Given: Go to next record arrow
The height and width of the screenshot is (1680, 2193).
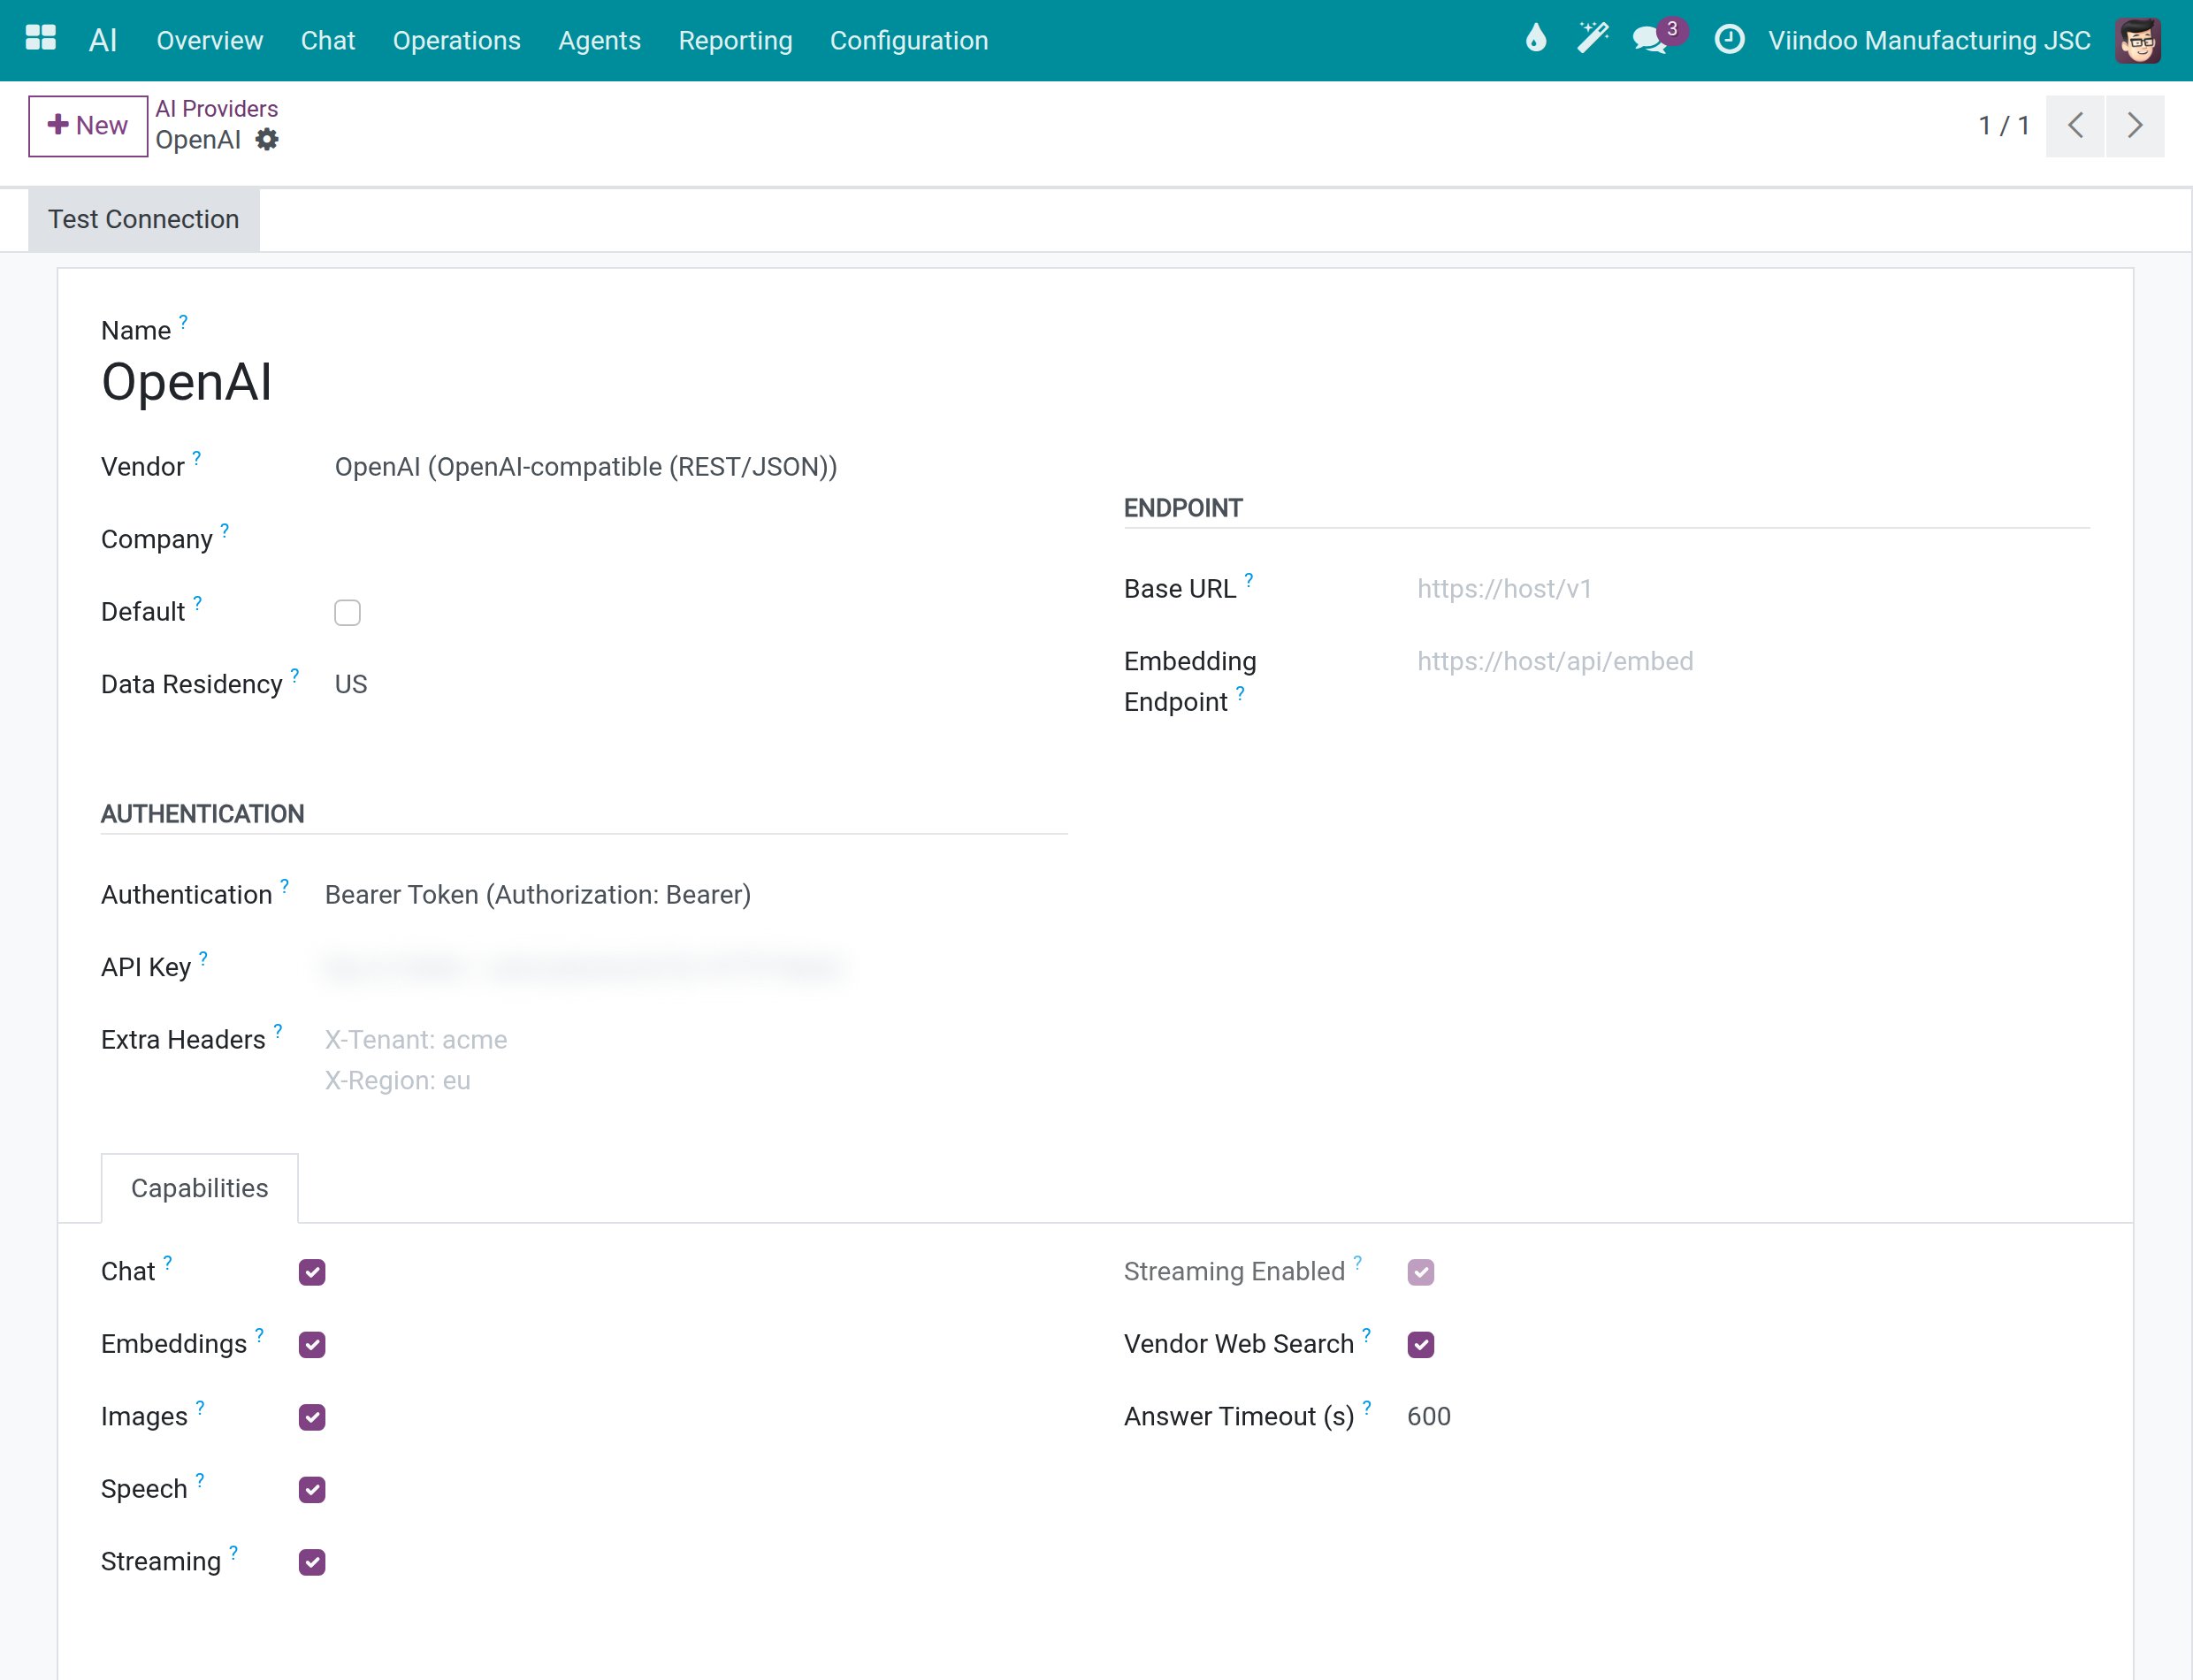Looking at the screenshot, I should click(x=2135, y=126).
